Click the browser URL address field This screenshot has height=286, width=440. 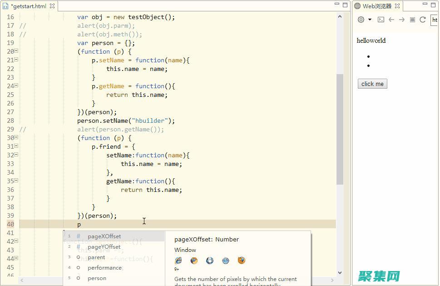click(435, 20)
